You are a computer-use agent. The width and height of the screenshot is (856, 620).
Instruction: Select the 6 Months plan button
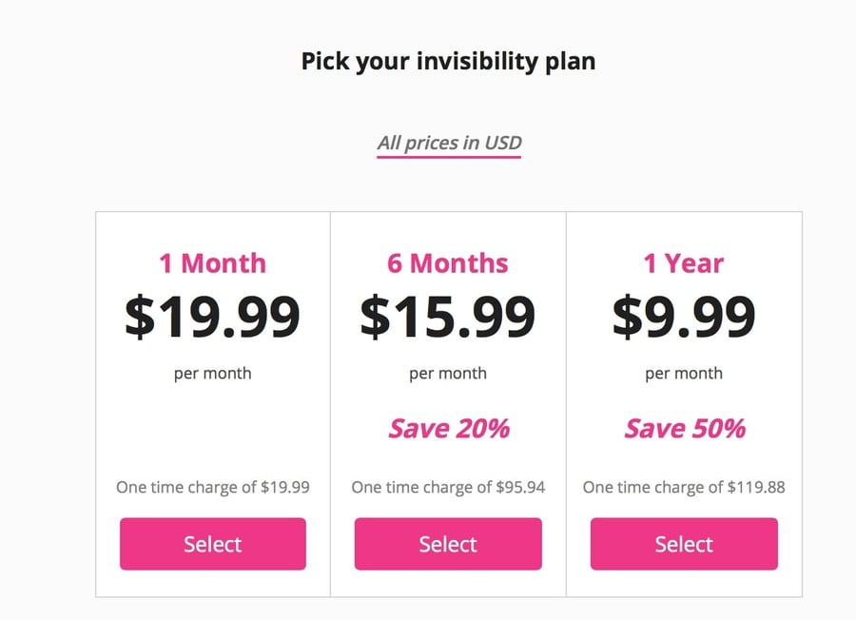(448, 544)
